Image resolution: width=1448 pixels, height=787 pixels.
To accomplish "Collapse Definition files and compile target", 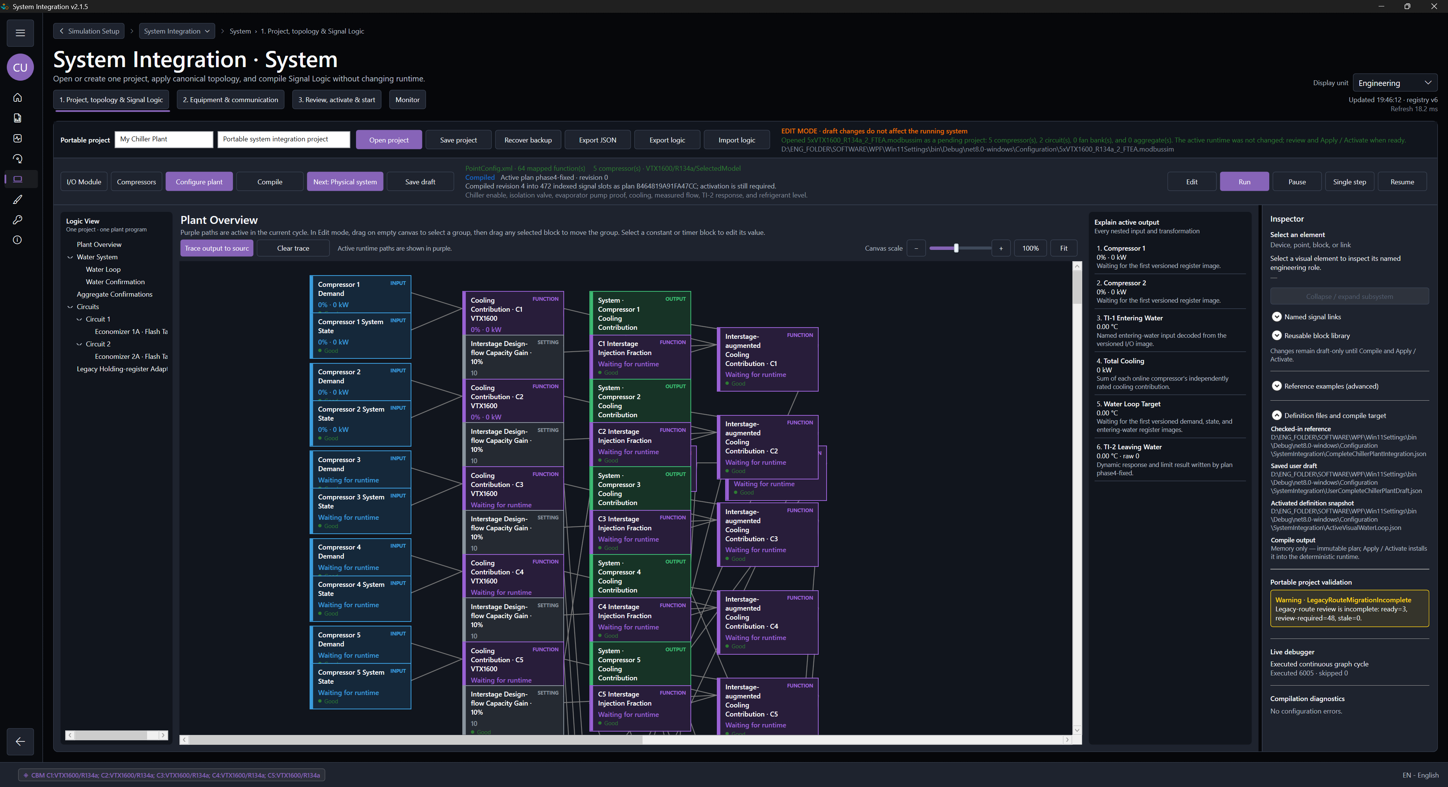I will coord(1276,416).
